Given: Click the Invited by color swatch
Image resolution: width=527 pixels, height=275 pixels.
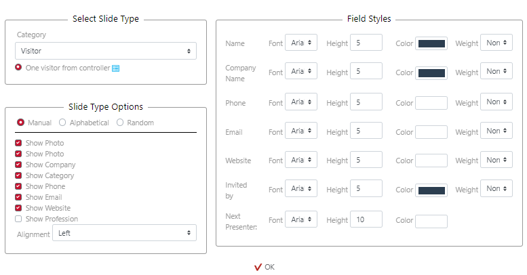Looking at the screenshot, I should (x=431, y=190).
